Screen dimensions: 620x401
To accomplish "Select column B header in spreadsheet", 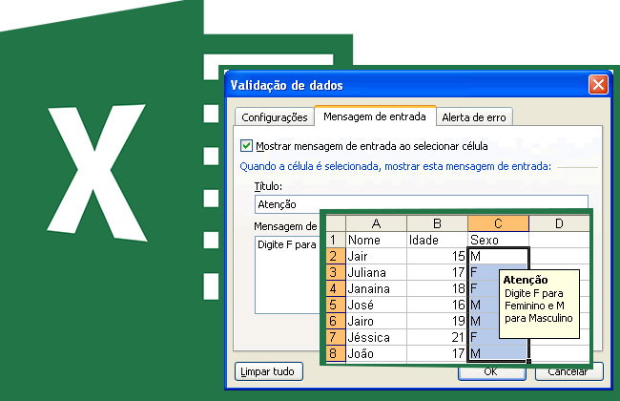I will [437, 223].
